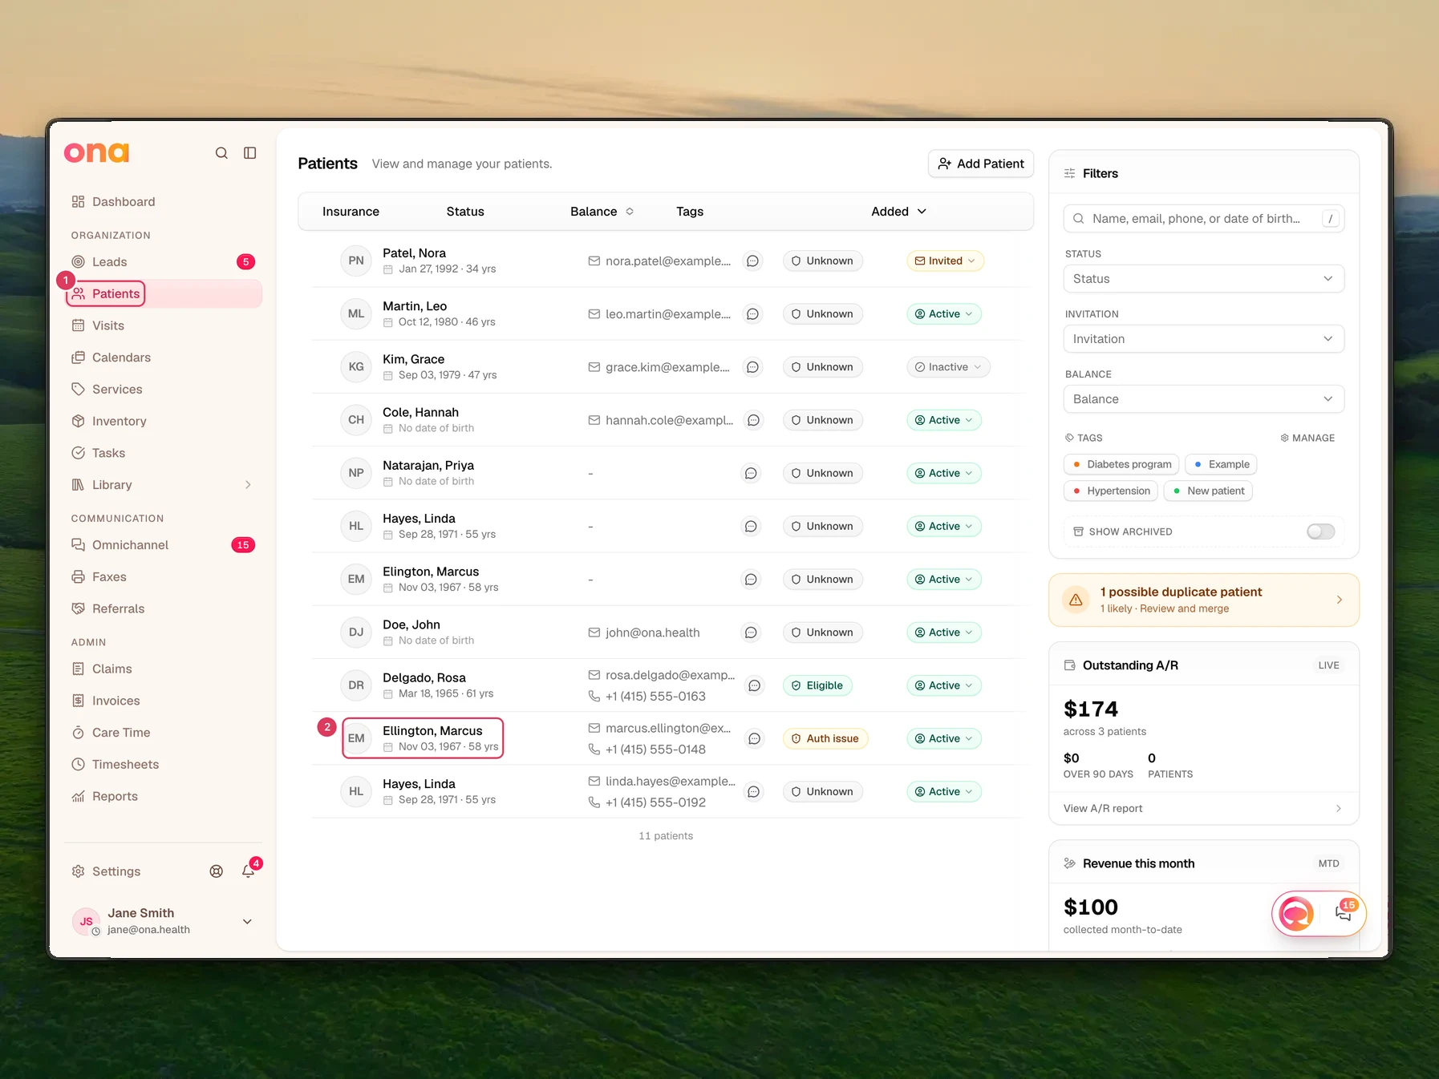Collapse sidebar with the panel toggle icon
This screenshot has width=1439, height=1079.
coord(250,153)
